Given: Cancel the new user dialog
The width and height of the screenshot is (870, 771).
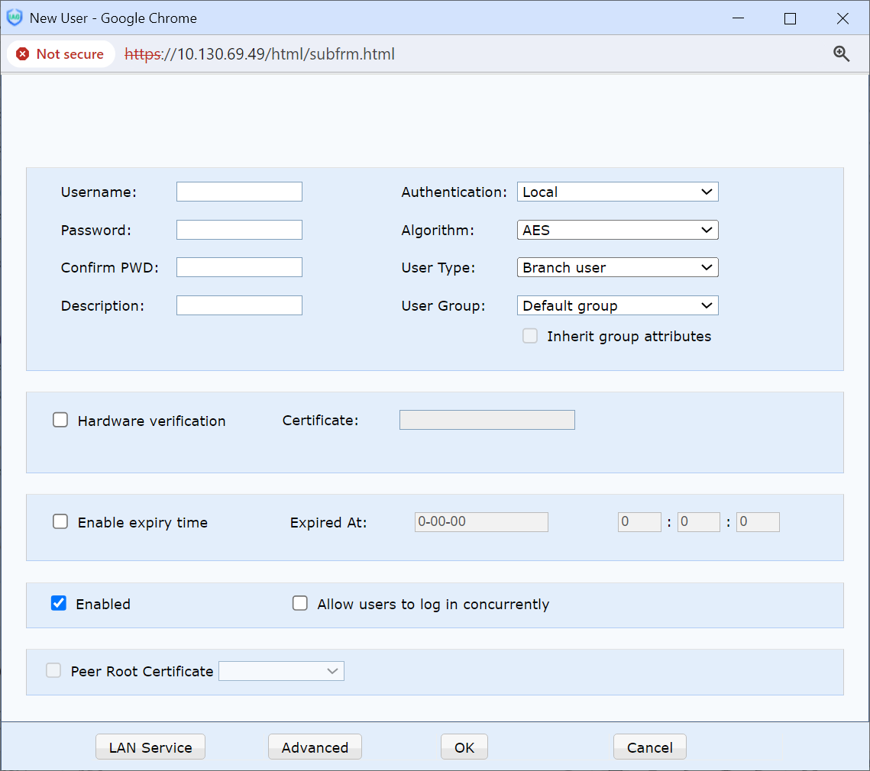Looking at the screenshot, I should (649, 747).
